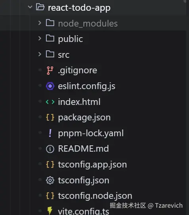The image size is (189, 215).
Task: Click the git branch icon beside .gitignore
Action: tap(50, 70)
